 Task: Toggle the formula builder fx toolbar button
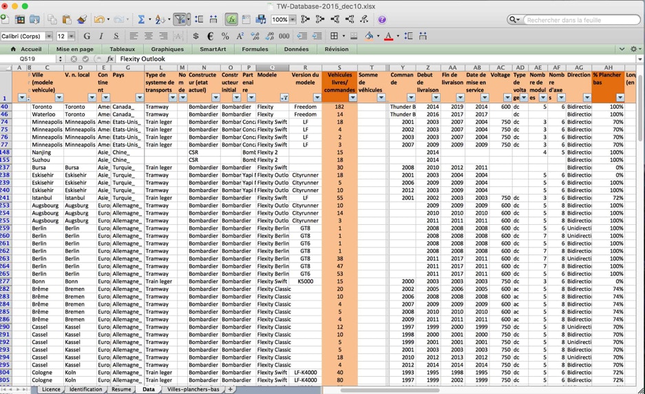[231, 19]
